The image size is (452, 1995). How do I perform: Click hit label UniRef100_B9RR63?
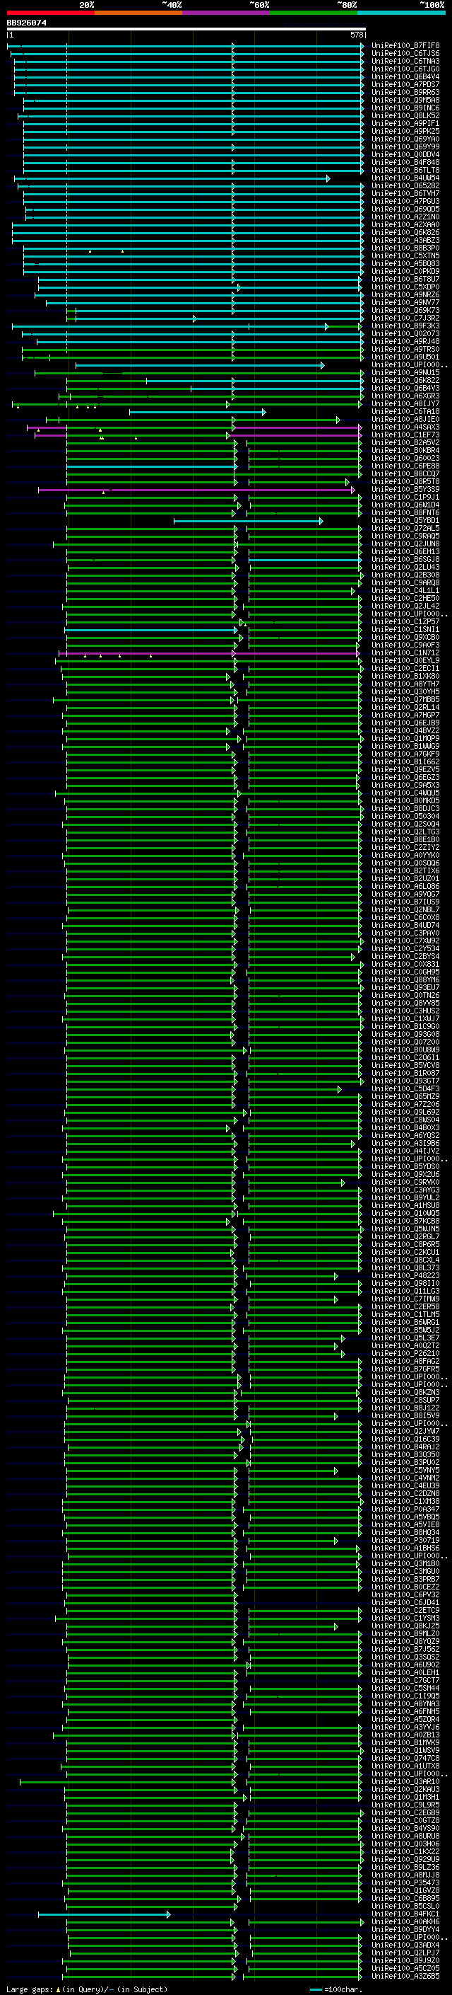[x=405, y=92]
